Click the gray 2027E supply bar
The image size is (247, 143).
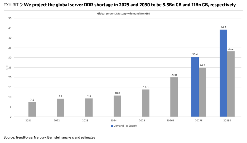[x=202, y=92]
